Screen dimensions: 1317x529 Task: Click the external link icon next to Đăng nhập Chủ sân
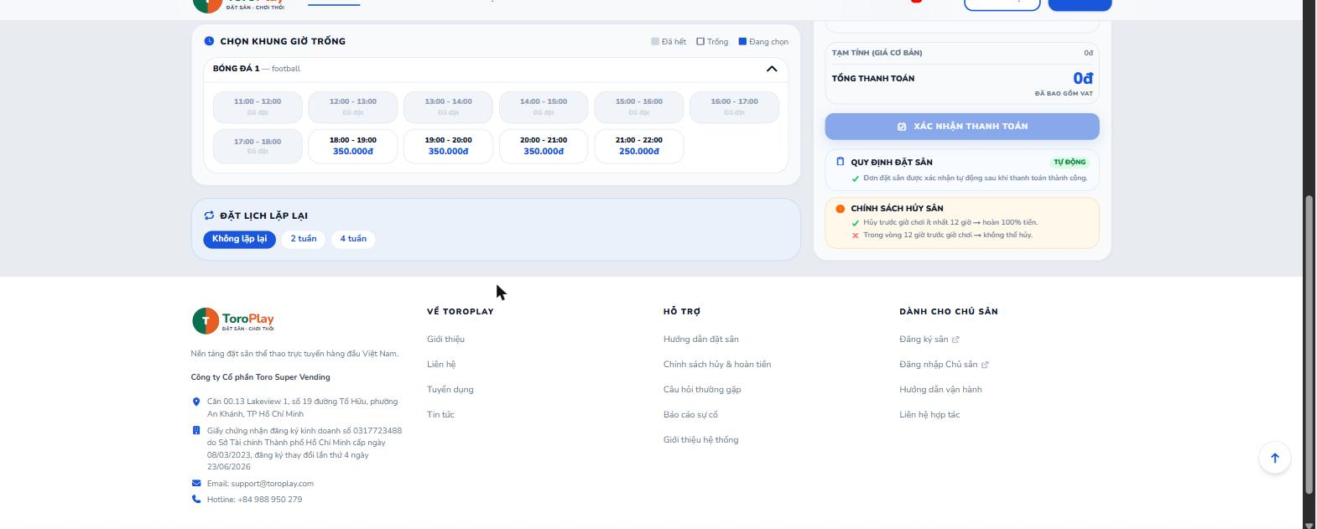[985, 365]
